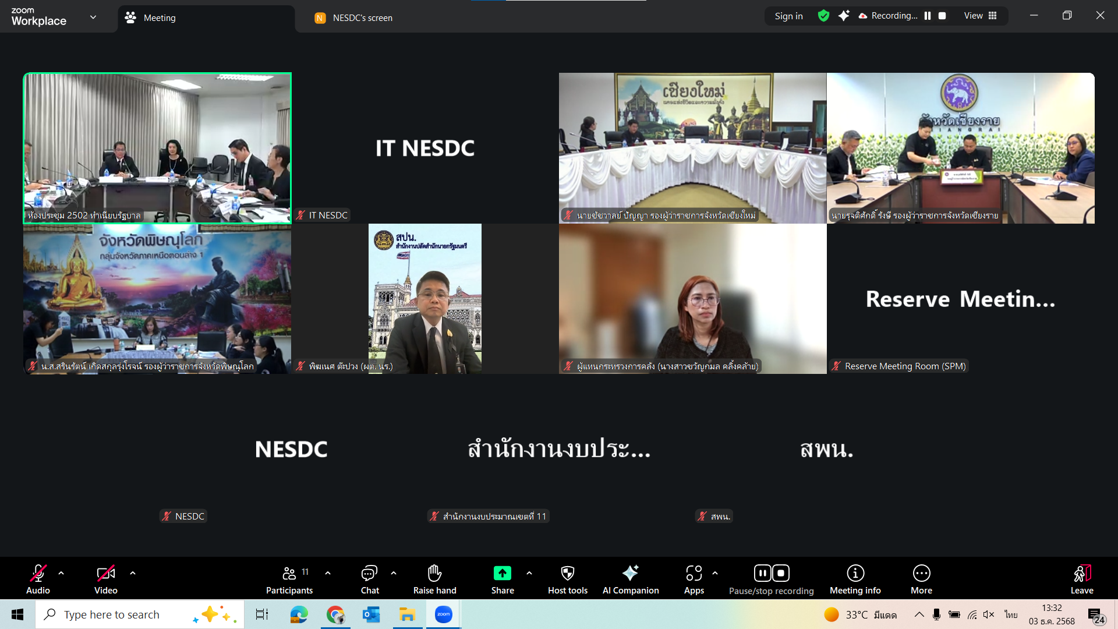This screenshot has height=629, width=1118.
Task: Click the green encryption shield icon
Action: tap(823, 16)
